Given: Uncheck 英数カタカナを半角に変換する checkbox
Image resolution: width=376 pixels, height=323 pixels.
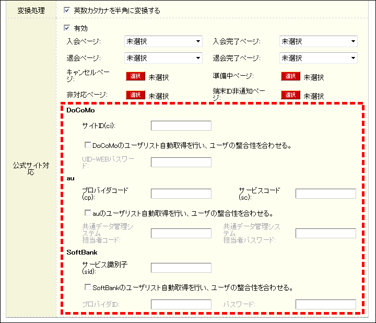Looking at the screenshot, I should [x=67, y=10].
